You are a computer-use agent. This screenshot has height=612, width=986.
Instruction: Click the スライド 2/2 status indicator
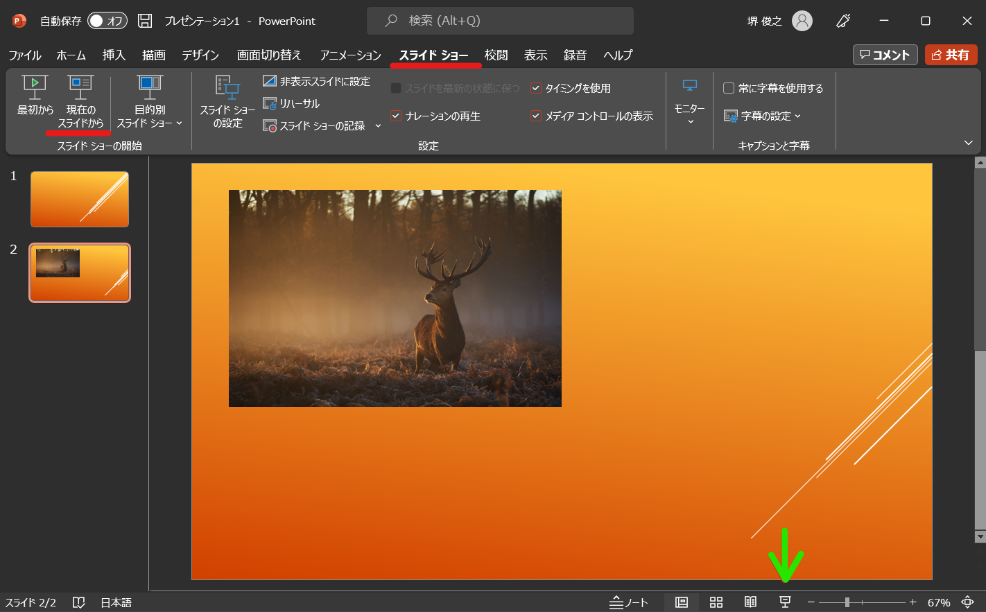[31, 602]
